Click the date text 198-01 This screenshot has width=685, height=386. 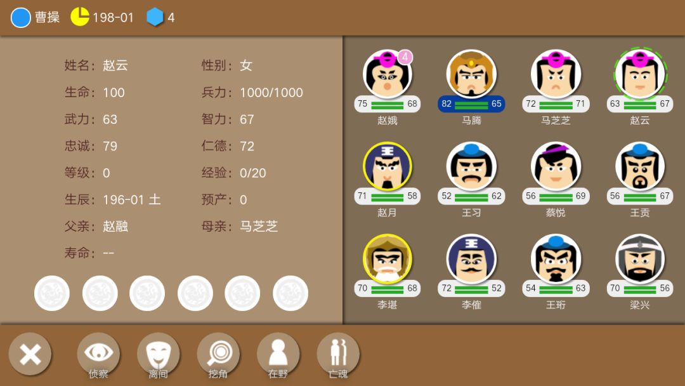pos(113,18)
